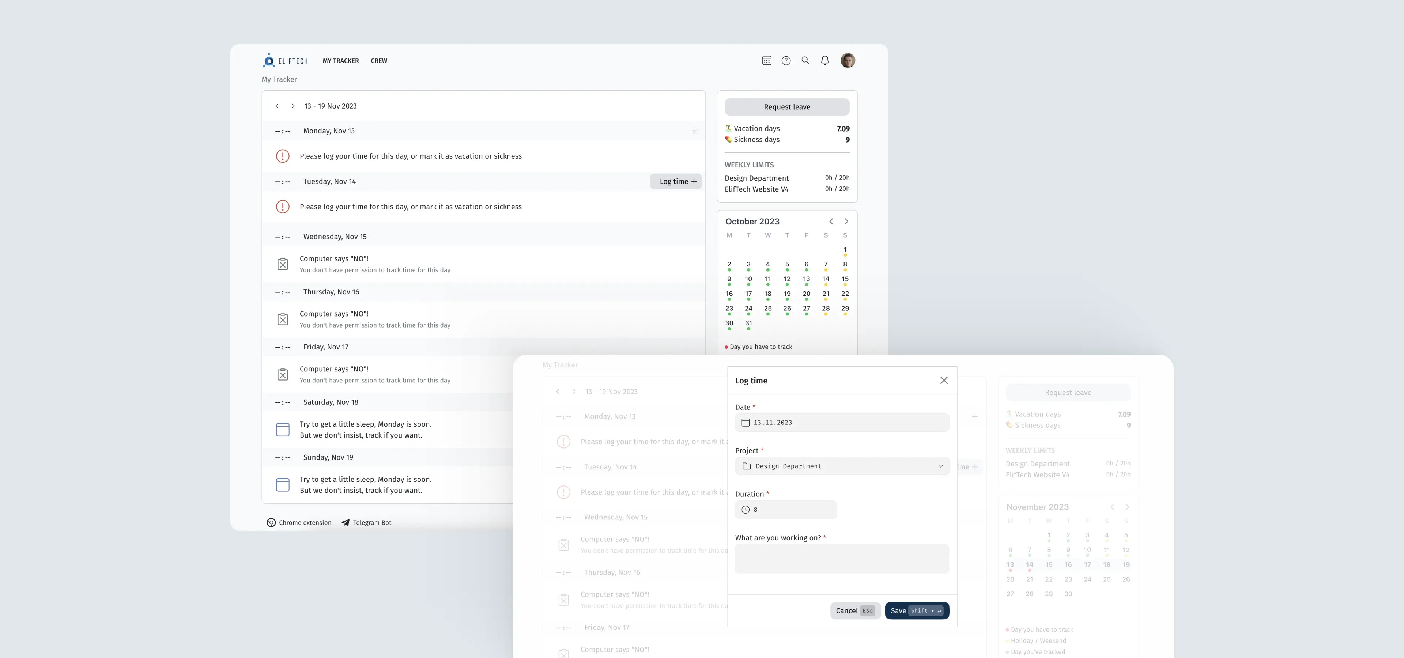Open the user avatar profile
The height and width of the screenshot is (658, 1404).
848,60
